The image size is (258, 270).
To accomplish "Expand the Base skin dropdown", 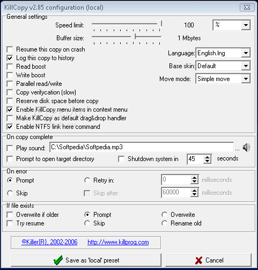I will coord(246,66).
